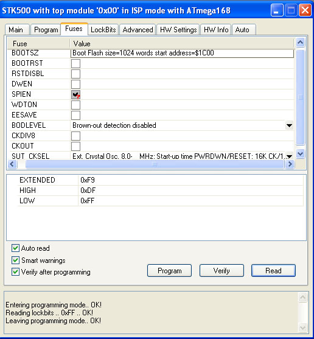Toggle the DWEN fuse checkbox

pyautogui.click(x=75, y=85)
